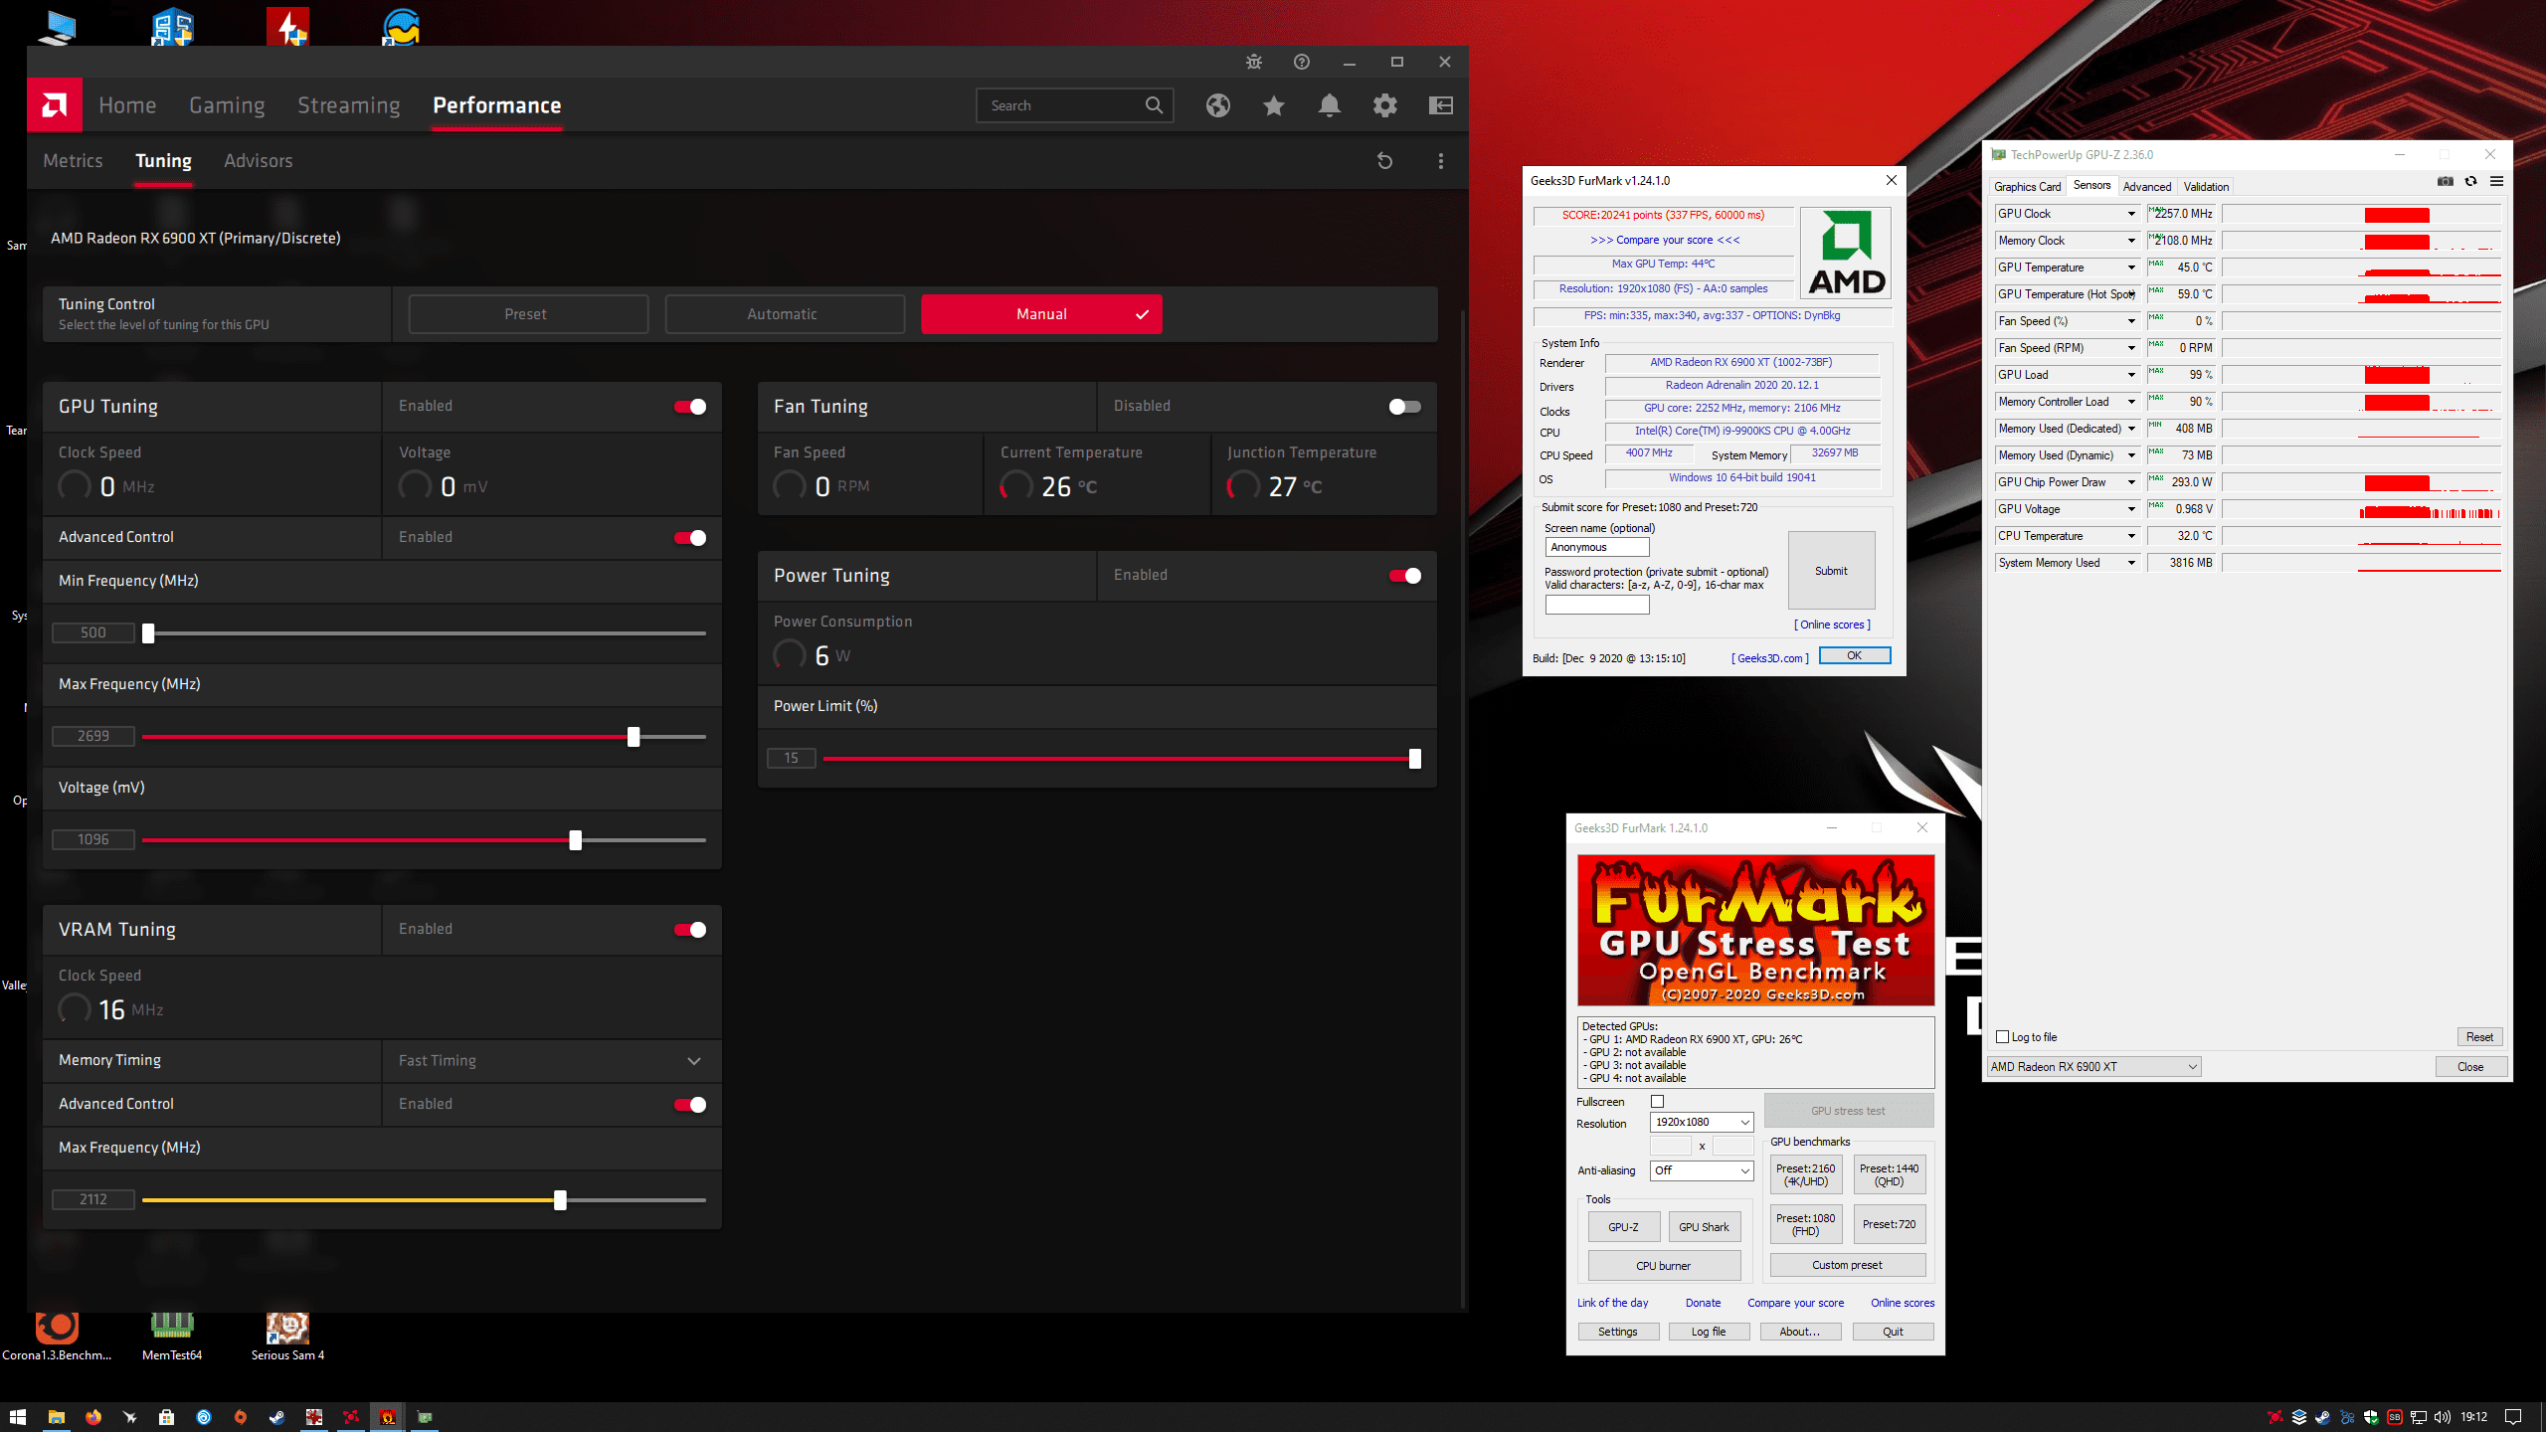Open FurMark Resolution 1920x1080 dropdown
Viewport: 2546px width, 1432px height.
[1702, 1122]
